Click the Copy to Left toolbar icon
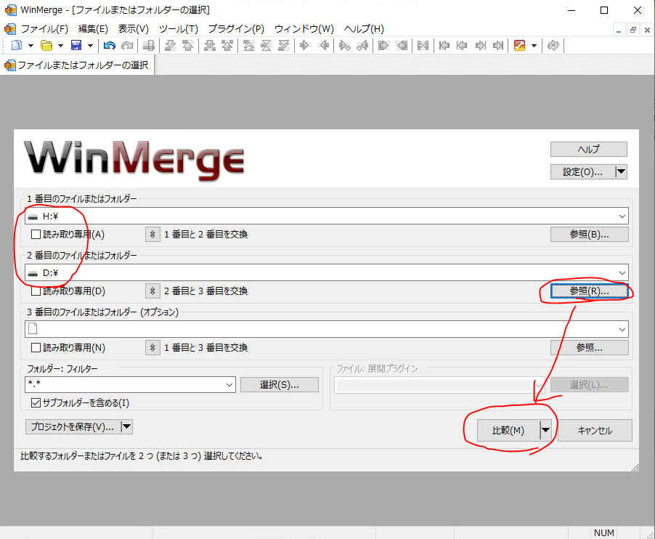The width and height of the screenshot is (655, 539). coord(323,45)
